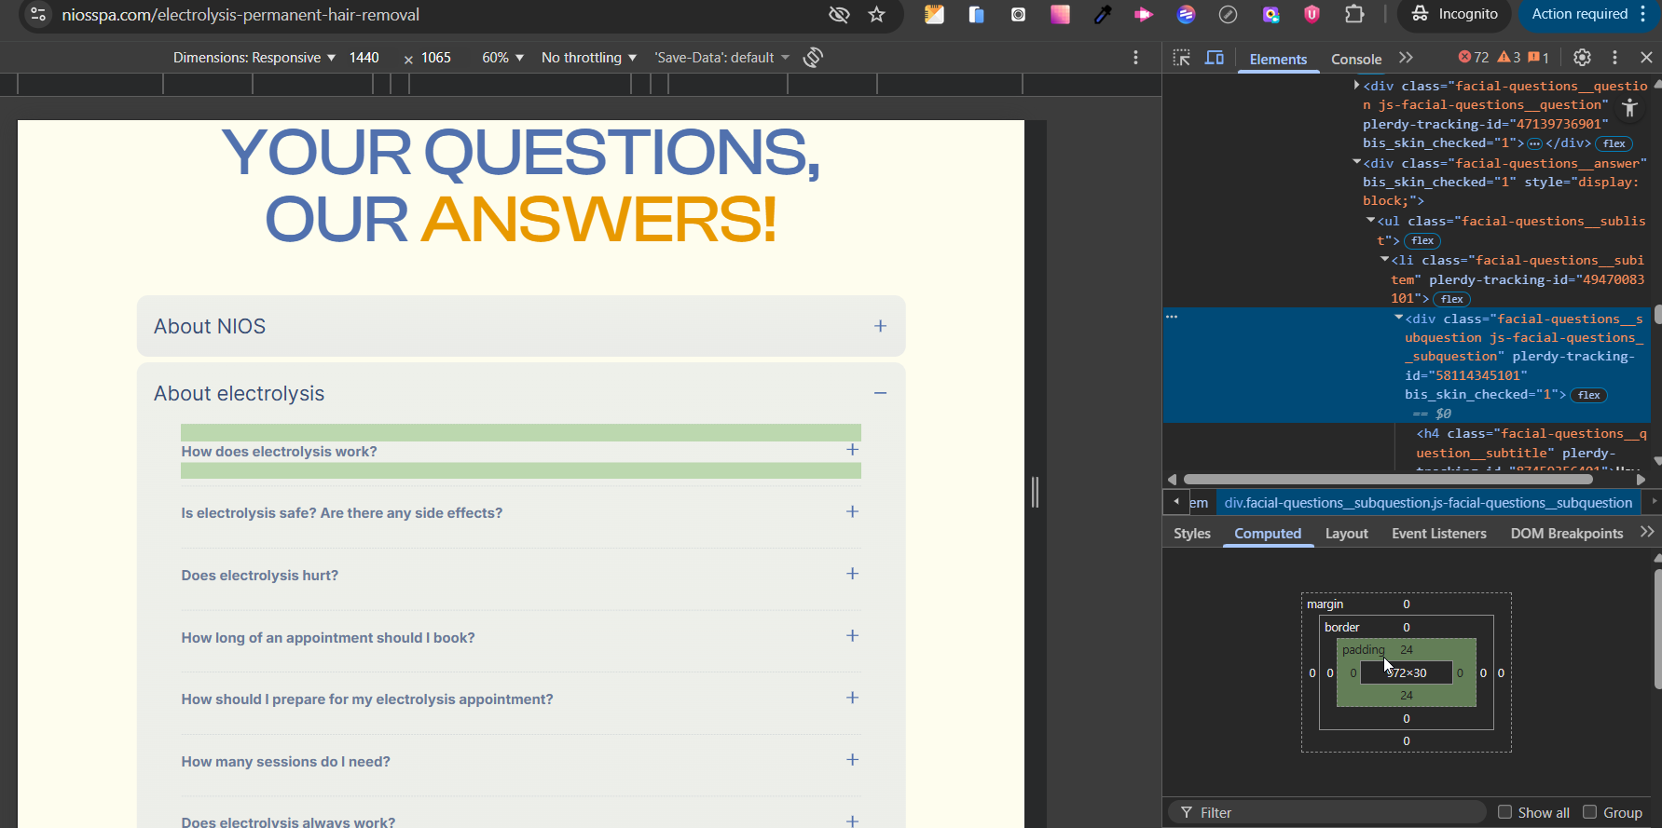The image size is (1662, 828).
Task: Open the browser extensions puzzle icon
Action: pyautogui.click(x=1354, y=14)
